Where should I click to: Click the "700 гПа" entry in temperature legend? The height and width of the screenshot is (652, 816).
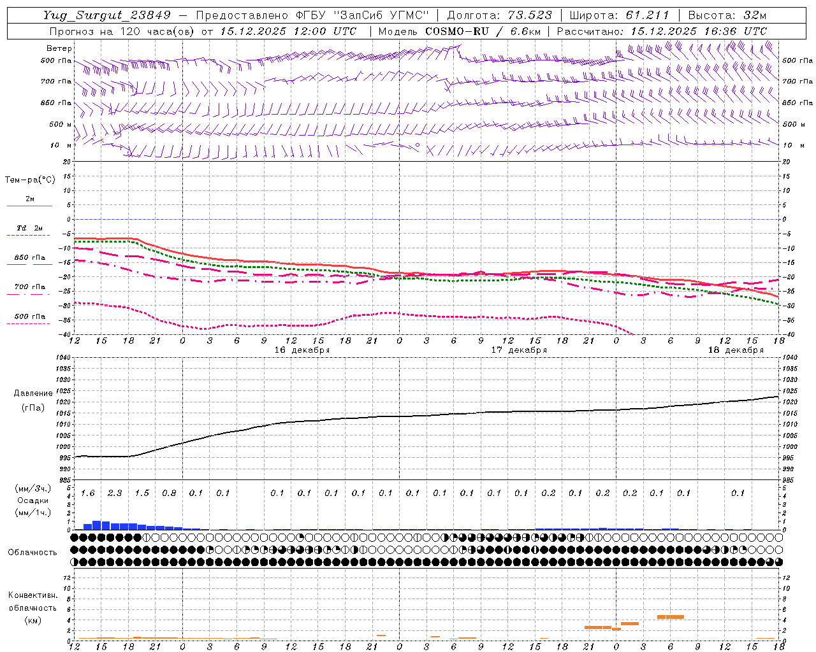click(30, 287)
